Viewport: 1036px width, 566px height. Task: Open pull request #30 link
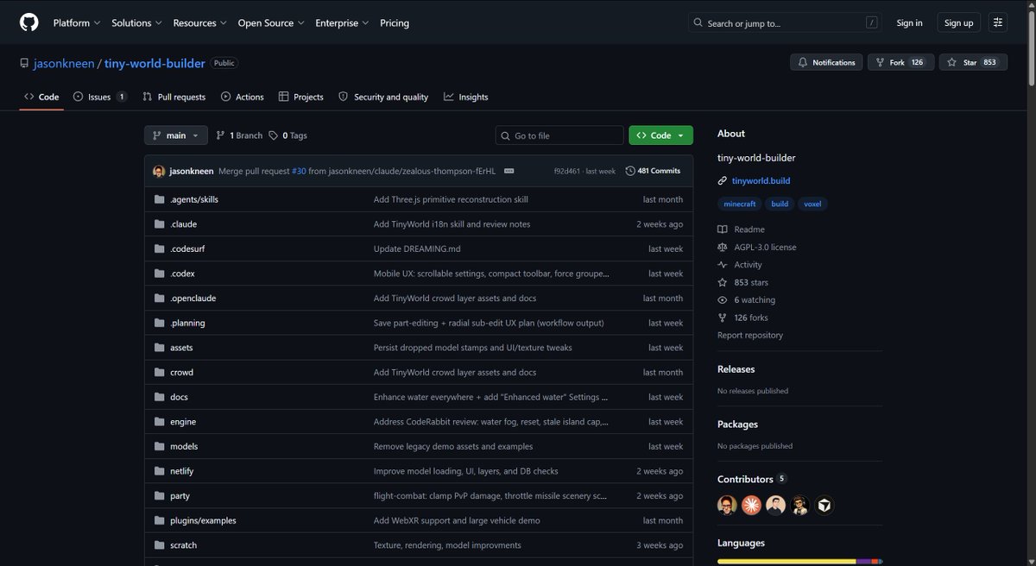coord(299,171)
